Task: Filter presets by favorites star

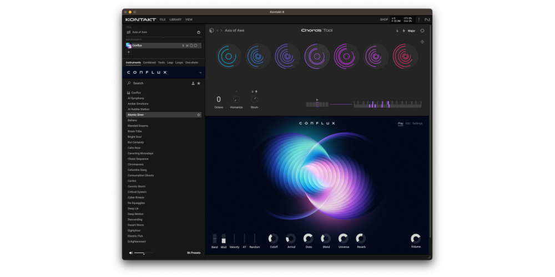Action: [x=199, y=84]
